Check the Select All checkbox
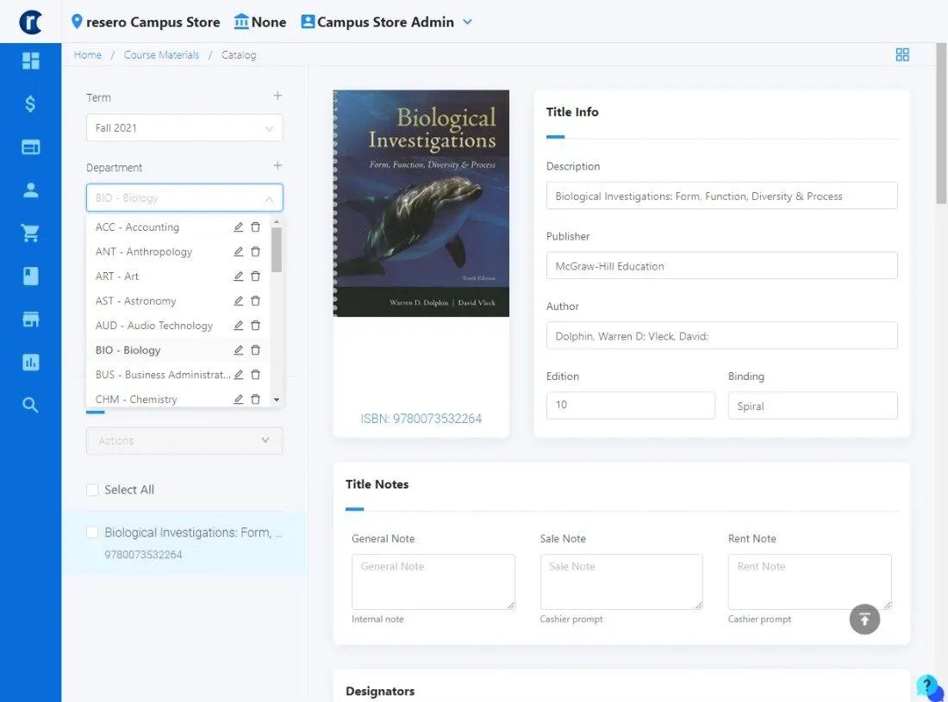 (92, 489)
